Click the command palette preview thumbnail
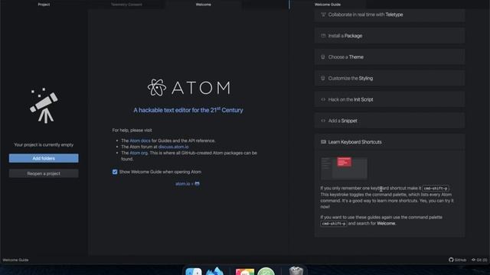This screenshot has height=275, width=490. pyautogui.click(x=344, y=168)
